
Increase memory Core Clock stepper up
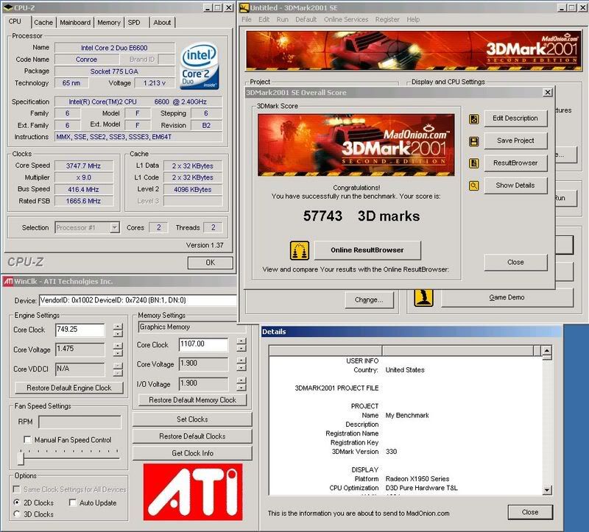tap(241, 341)
